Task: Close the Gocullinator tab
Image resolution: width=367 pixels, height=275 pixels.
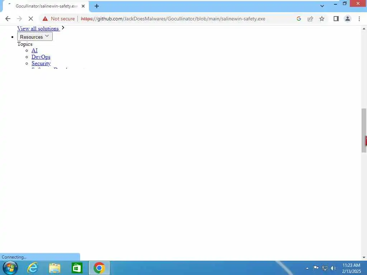Action: [x=83, y=6]
